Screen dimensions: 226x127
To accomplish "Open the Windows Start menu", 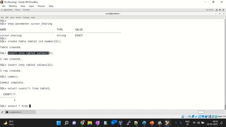I will pos(59,123).
